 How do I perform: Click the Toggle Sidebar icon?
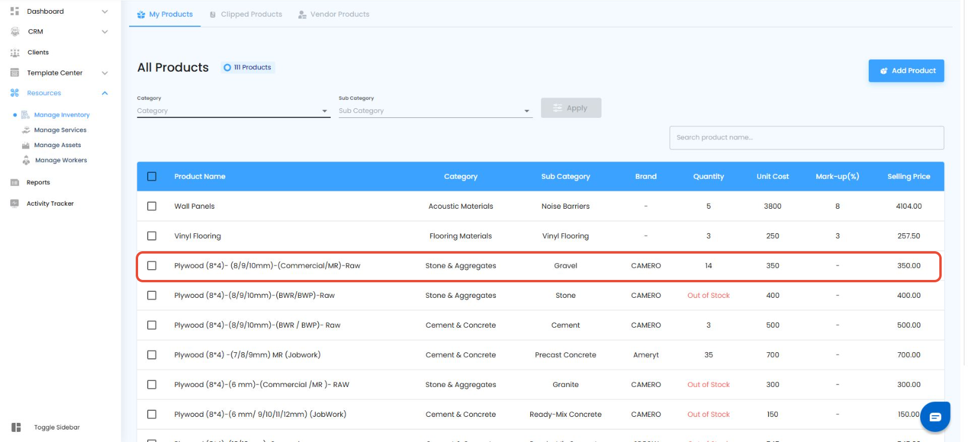tap(16, 427)
